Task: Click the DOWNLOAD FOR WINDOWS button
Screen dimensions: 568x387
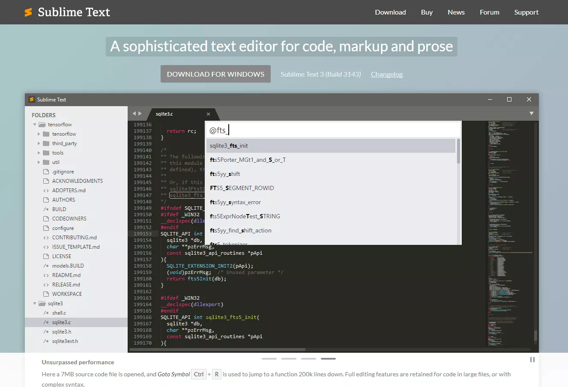Action: [215, 74]
